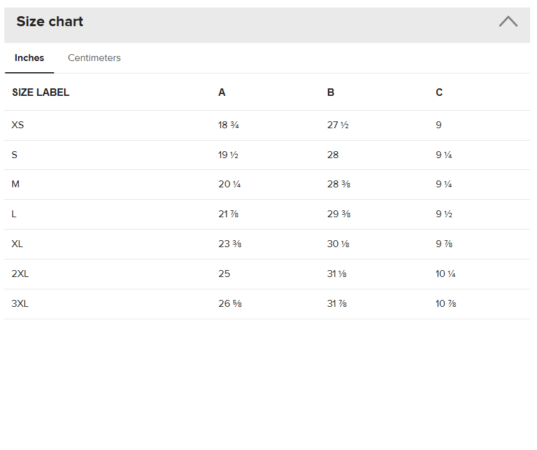Select the M size row label
The width and height of the screenshot is (537, 450).
click(16, 184)
